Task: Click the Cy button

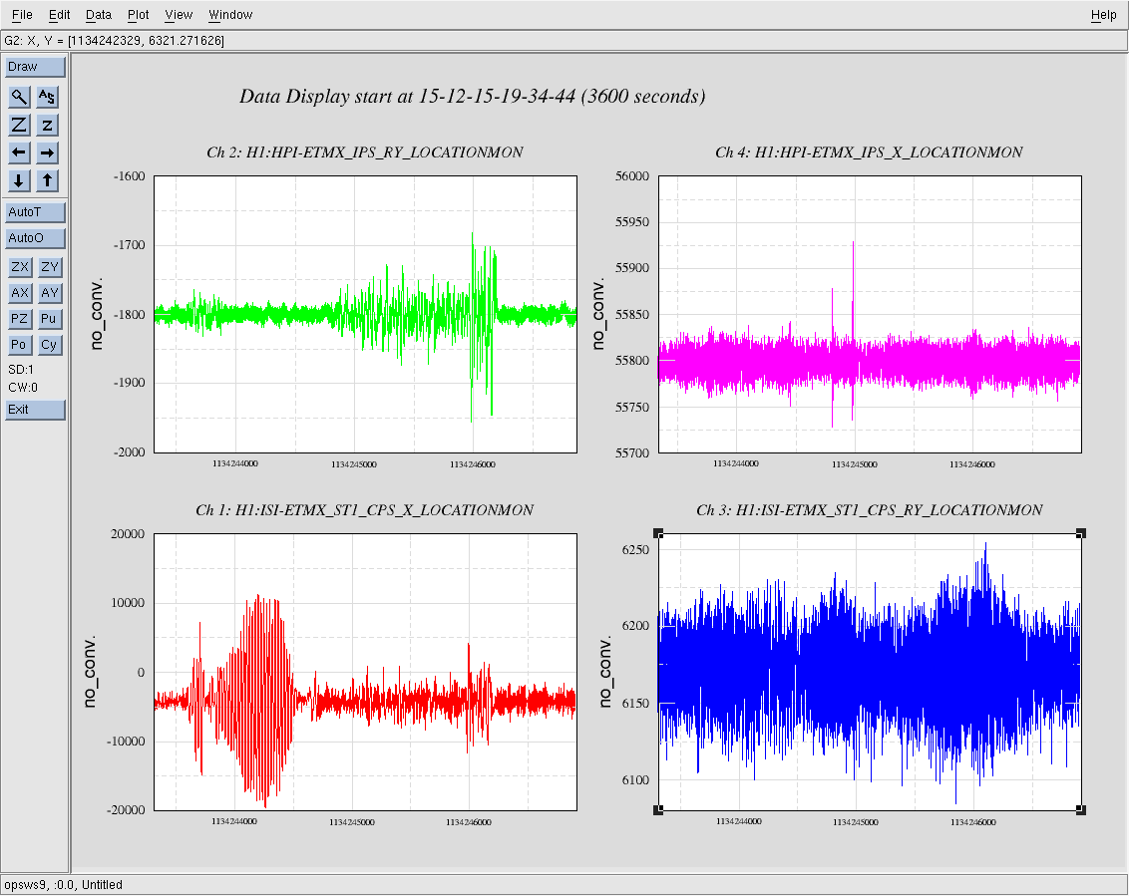Action: point(49,345)
